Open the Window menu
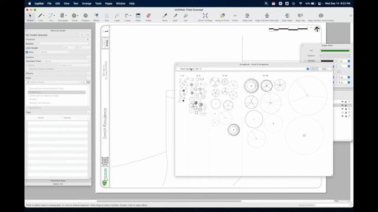Viewport: 378px width, 212px height. pyautogui.click(x=120, y=4)
